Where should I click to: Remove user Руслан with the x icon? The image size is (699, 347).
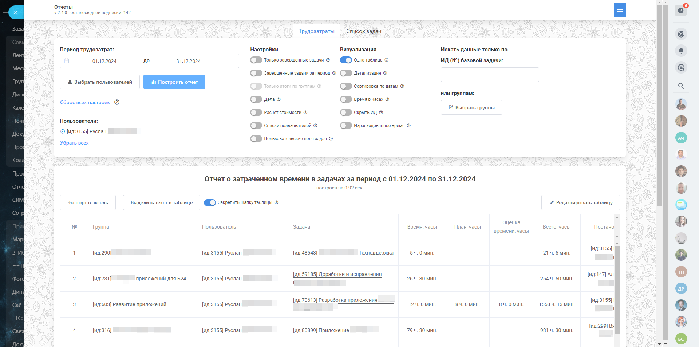tap(63, 131)
